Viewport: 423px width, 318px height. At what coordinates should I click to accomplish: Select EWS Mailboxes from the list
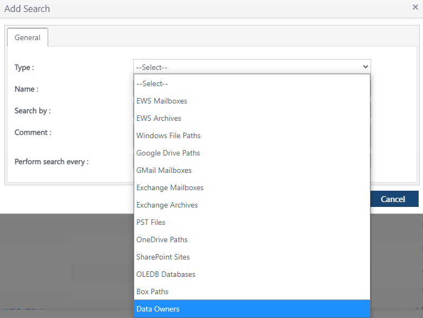pyautogui.click(x=162, y=101)
